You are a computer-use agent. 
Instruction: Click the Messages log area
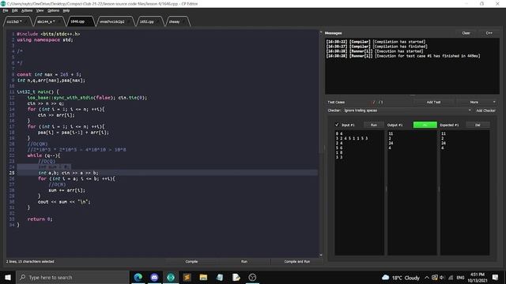coord(412,66)
